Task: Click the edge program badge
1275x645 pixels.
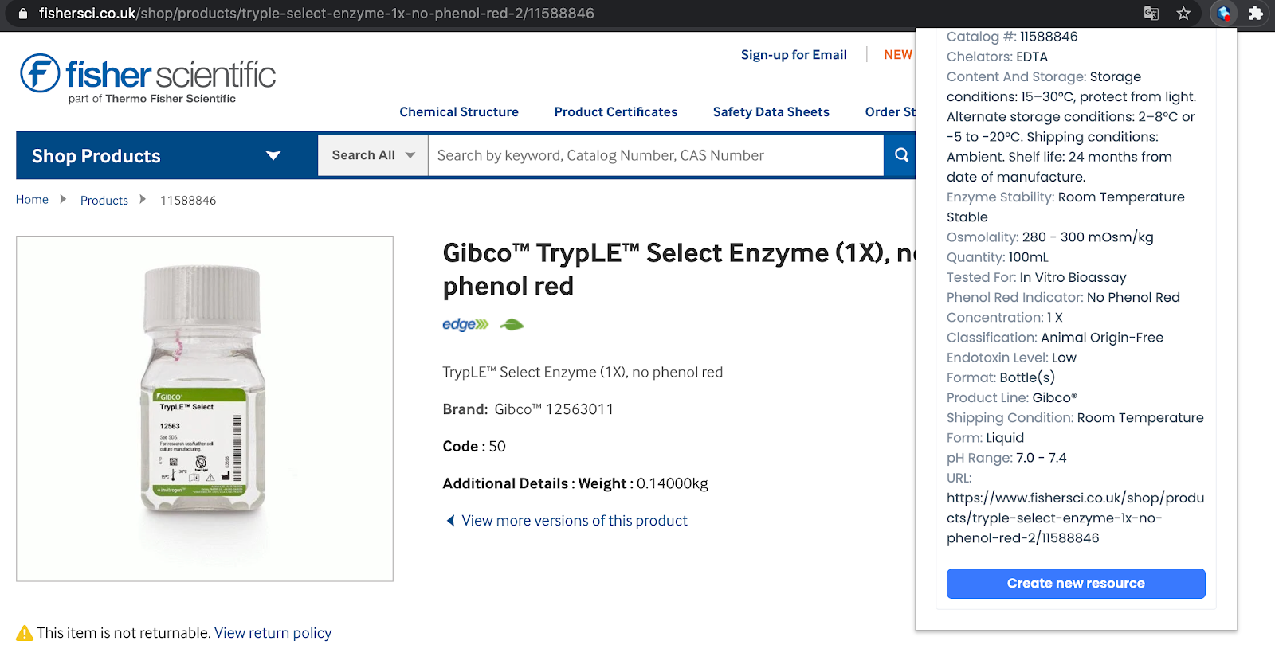Action: click(465, 324)
